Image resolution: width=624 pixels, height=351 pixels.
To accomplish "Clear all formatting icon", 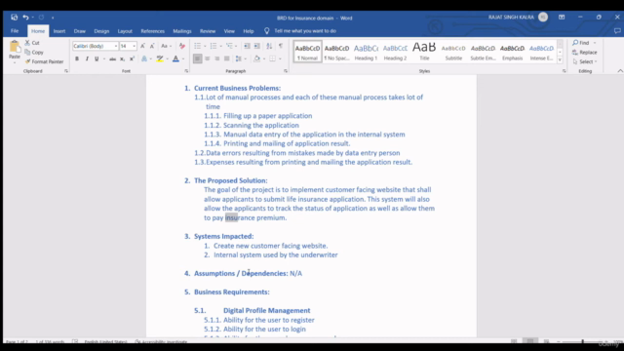I will click(182, 46).
